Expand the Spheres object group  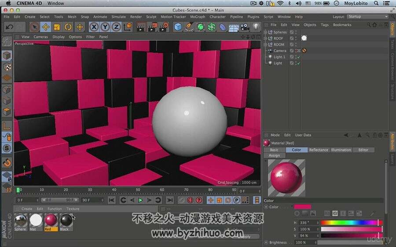point(265,32)
